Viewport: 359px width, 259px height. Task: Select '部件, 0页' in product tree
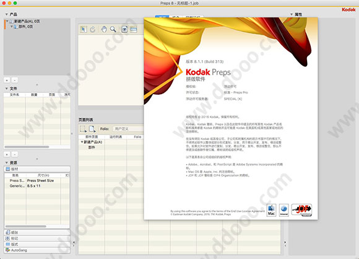pyautogui.click(x=25, y=27)
